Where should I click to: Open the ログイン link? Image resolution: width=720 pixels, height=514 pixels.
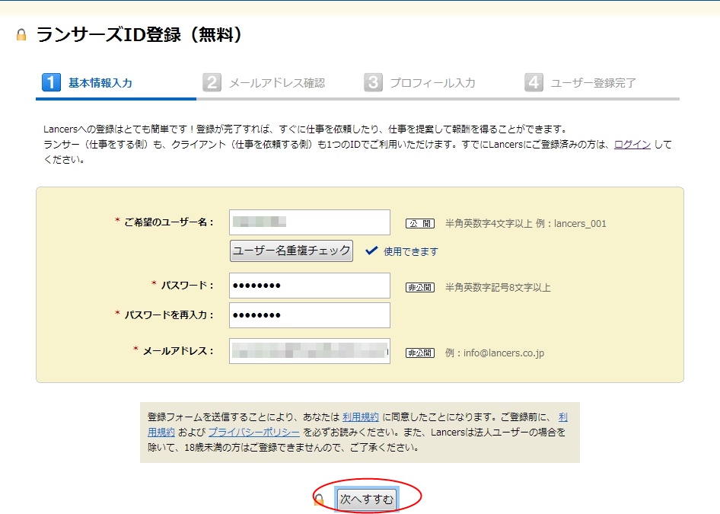(x=632, y=145)
